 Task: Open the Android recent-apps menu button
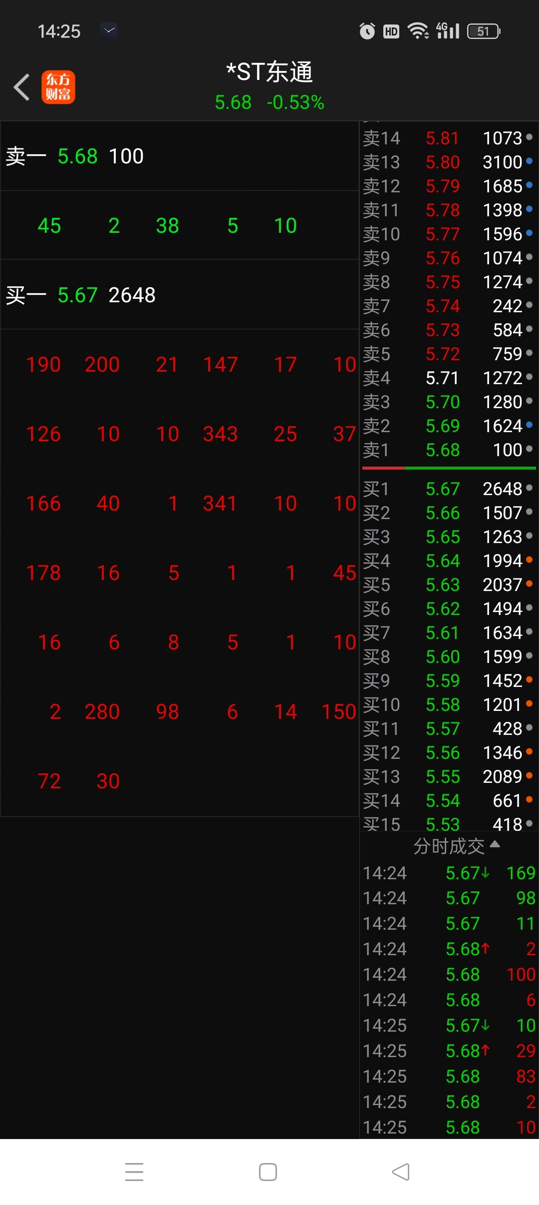pyautogui.click(x=134, y=1172)
